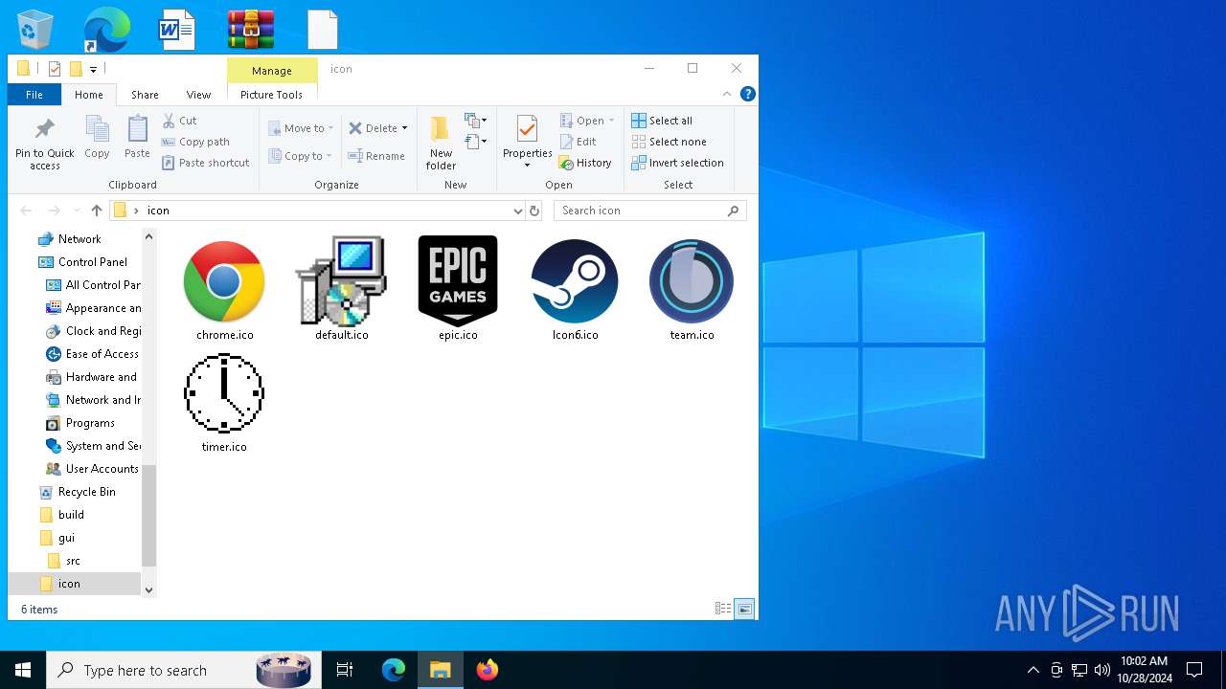Collapse the ribbon with chevron

coord(727,94)
